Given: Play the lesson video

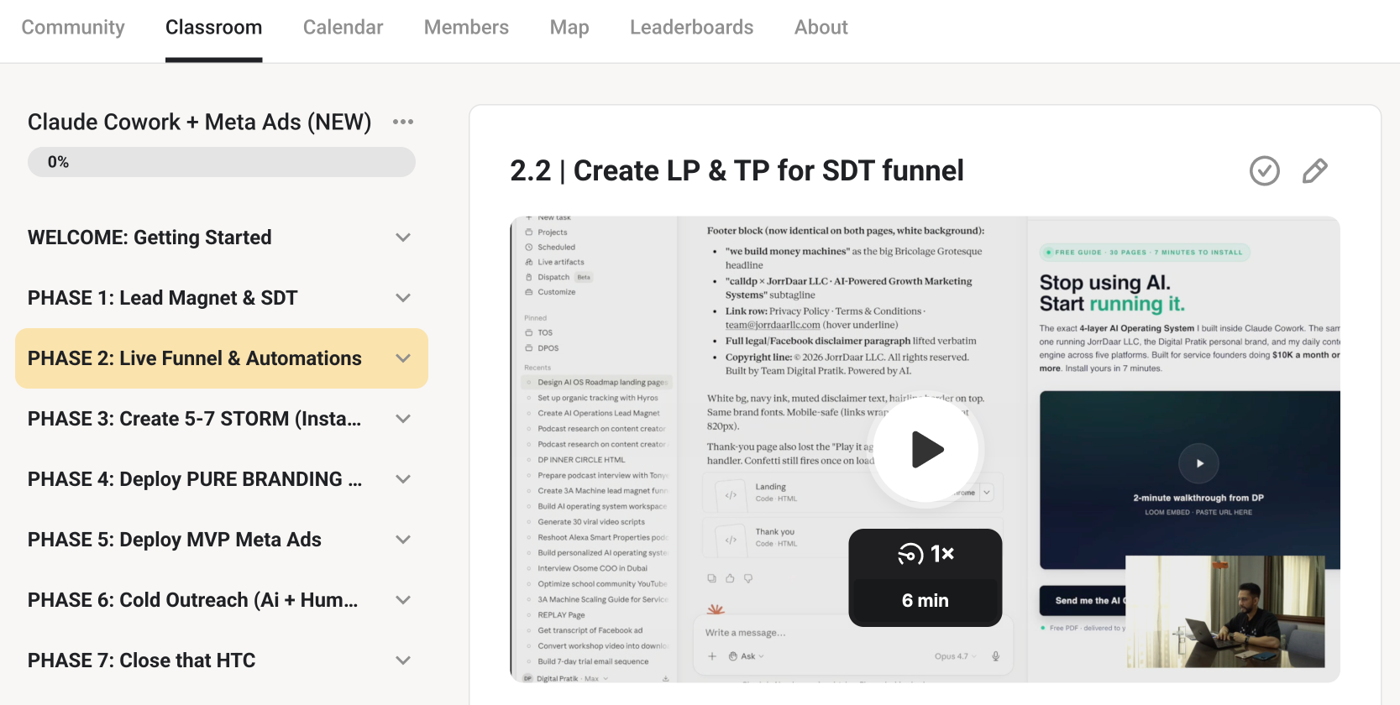Looking at the screenshot, I should pyautogui.click(x=925, y=449).
